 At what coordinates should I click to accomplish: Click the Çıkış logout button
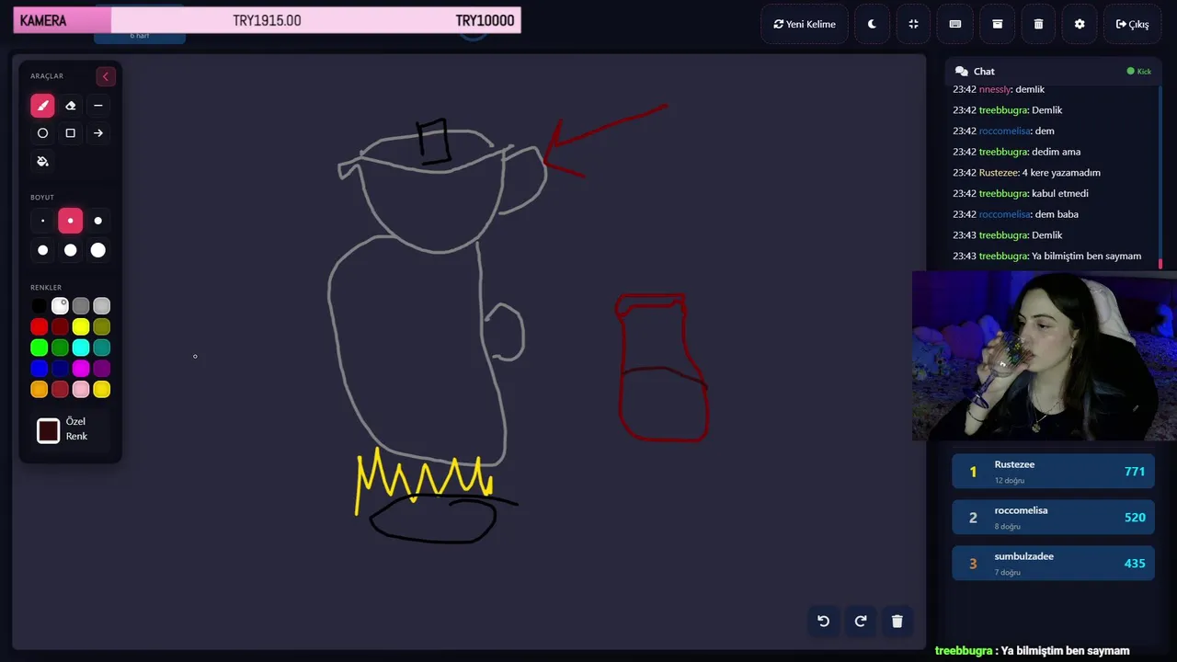(1132, 24)
